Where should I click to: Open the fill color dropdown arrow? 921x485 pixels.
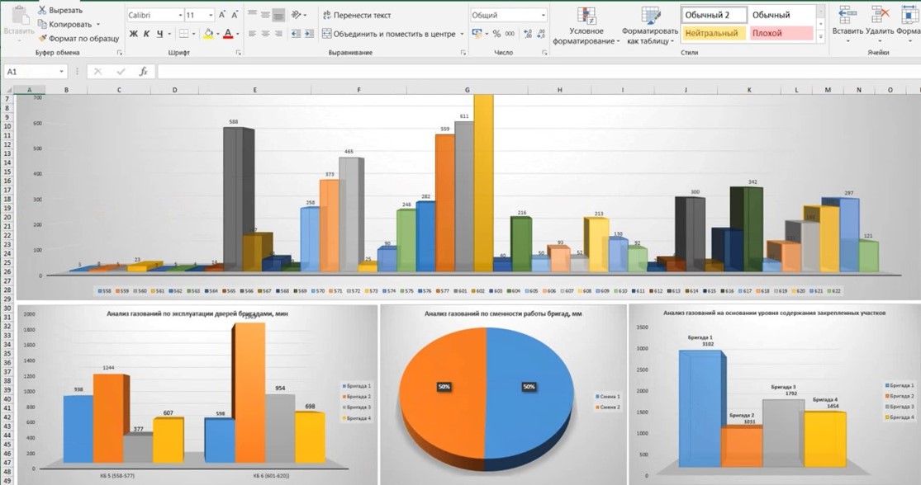(x=218, y=34)
